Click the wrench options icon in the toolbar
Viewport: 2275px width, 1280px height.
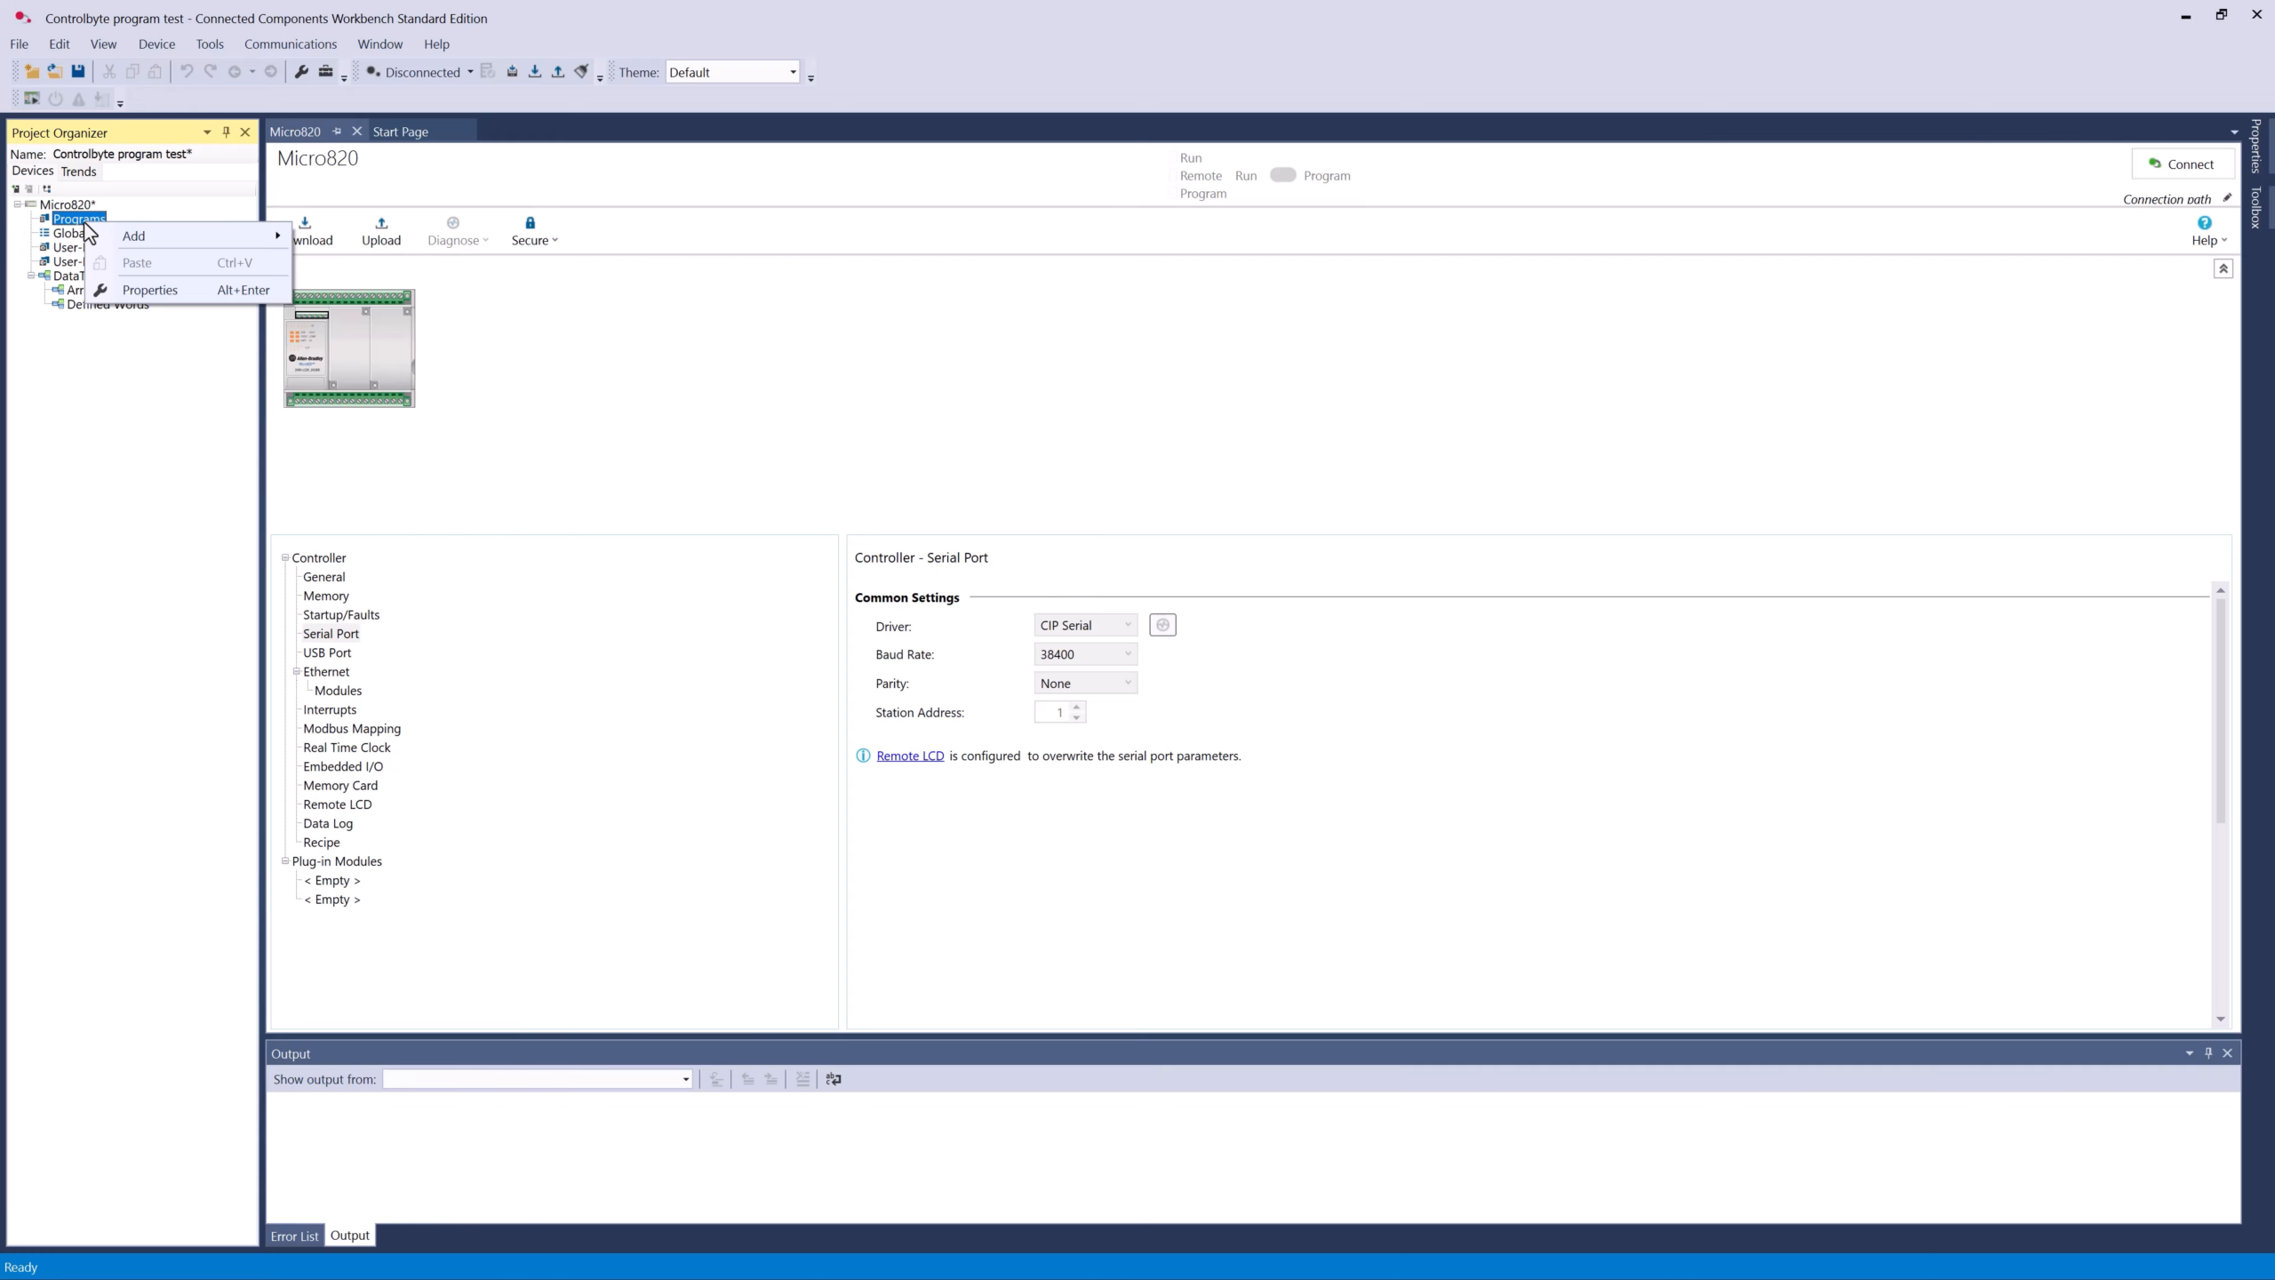click(x=302, y=72)
